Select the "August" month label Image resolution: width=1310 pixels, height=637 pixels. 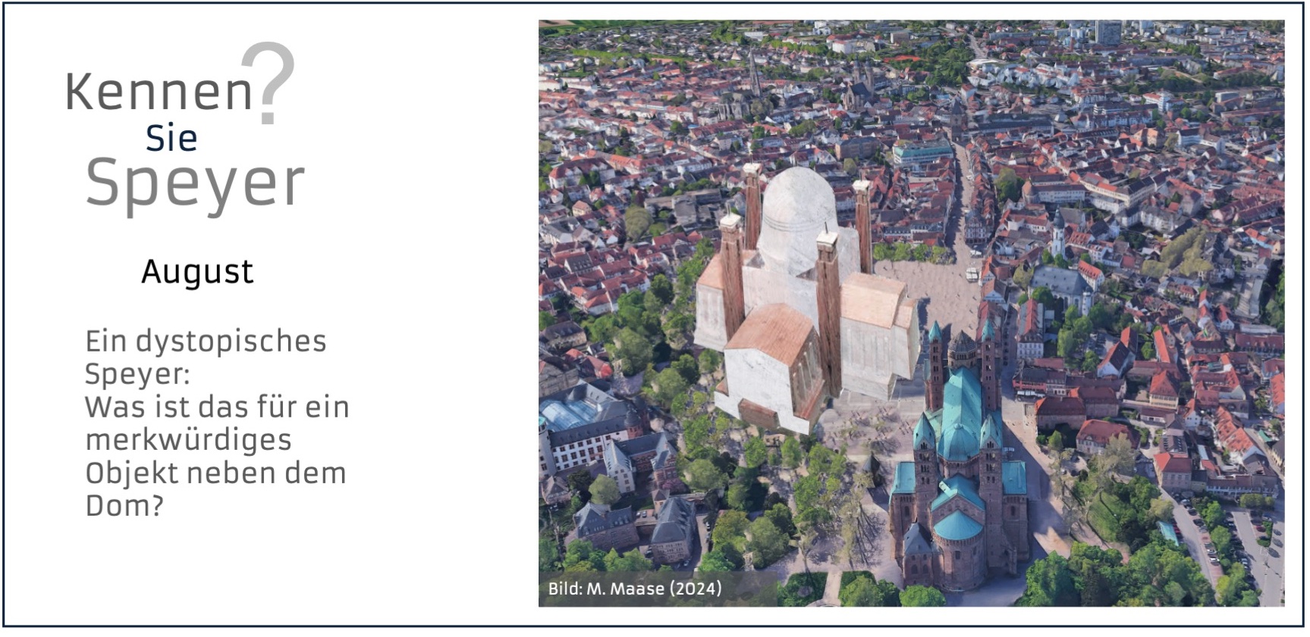[x=197, y=272]
